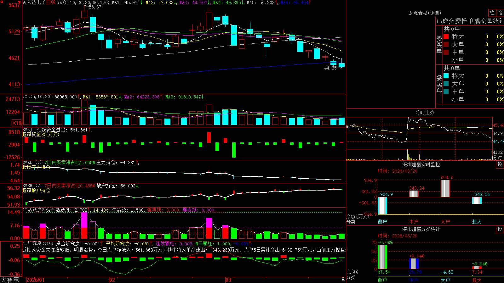Viewport: 504px width, 283px height.
Task: Click the red 特大 buy-order color swatch
Action: (x=446, y=36)
